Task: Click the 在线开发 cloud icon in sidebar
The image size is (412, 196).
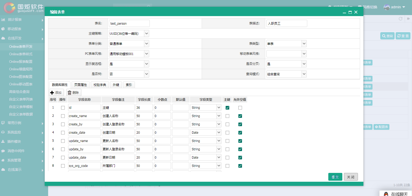Action: (3, 38)
